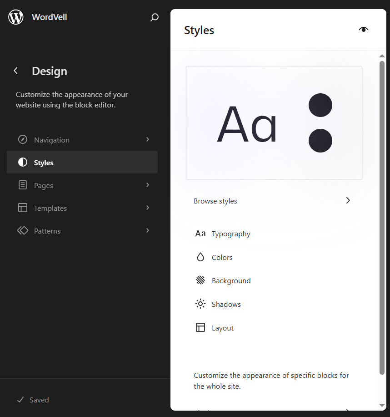Go back using the Design back arrow
Screen dimensions: 390x417
(x=16, y=71)
